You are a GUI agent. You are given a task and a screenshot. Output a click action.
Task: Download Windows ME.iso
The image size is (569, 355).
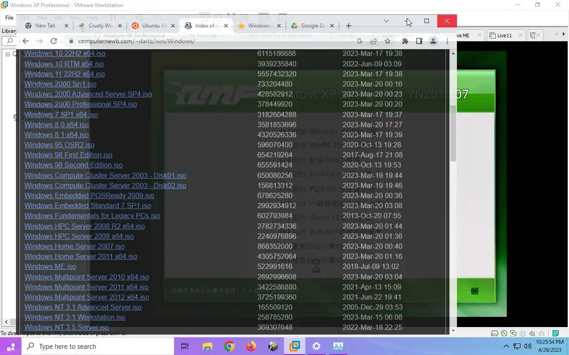(x=50, y=266)
